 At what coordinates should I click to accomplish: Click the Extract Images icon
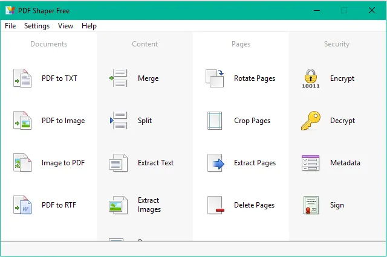click(x=119, y=205)
